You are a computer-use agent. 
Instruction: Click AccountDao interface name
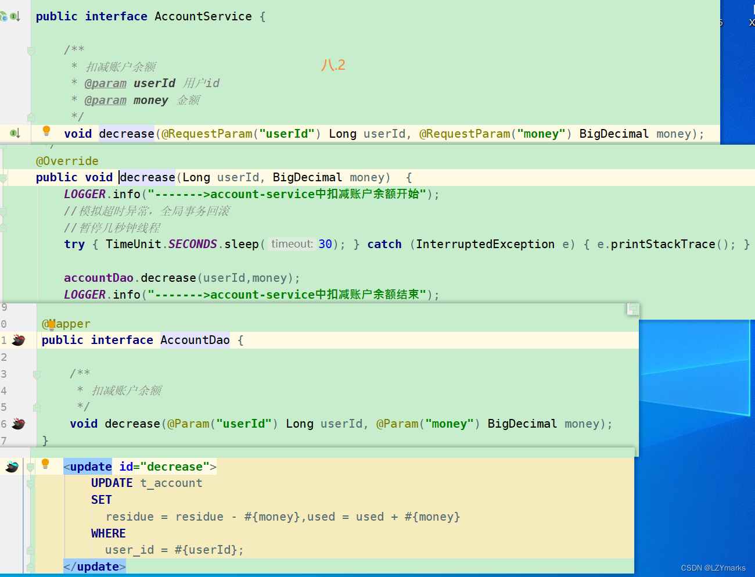tap(195, 340)
